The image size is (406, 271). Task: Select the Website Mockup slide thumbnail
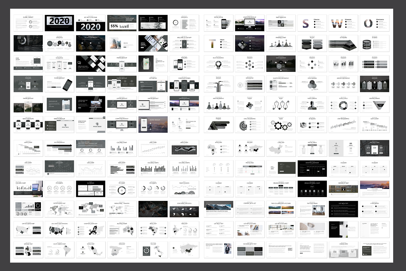[60, 125]
